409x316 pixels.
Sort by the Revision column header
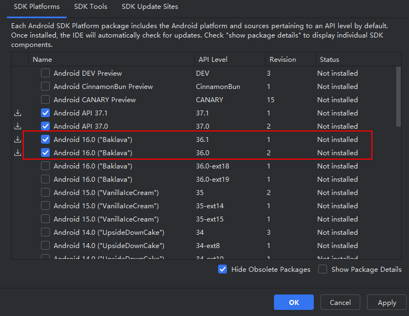click(x=291, y=60)
